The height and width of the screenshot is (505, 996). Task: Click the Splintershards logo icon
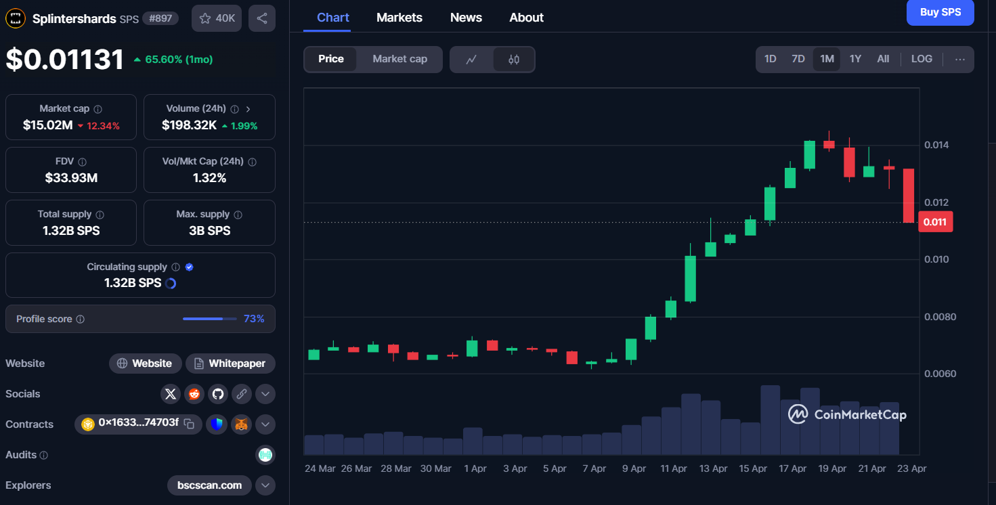click(16, 18)
